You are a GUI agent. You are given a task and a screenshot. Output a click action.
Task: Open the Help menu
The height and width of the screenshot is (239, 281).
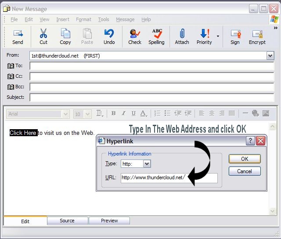point(146,19)
